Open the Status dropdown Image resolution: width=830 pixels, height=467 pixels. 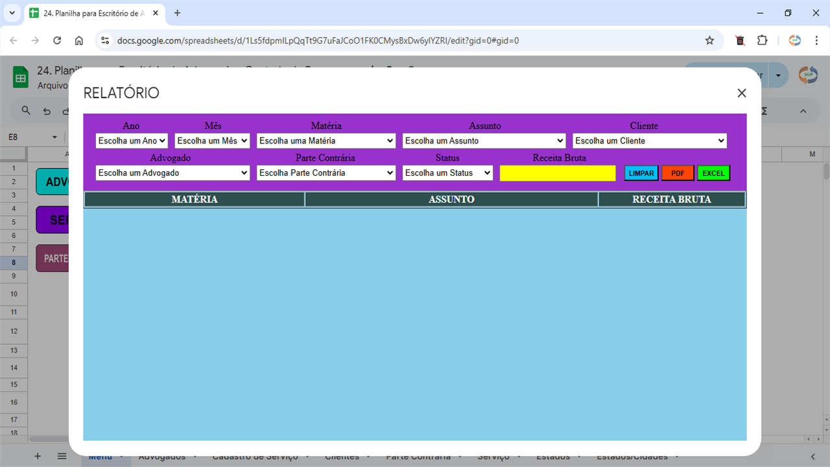click(x=447, y=173)
